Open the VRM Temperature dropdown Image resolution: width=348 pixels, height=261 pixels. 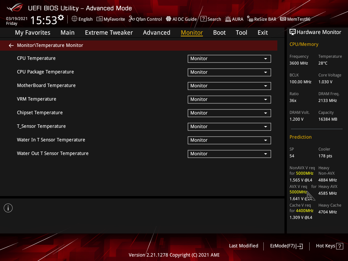(x=229, y=100)
